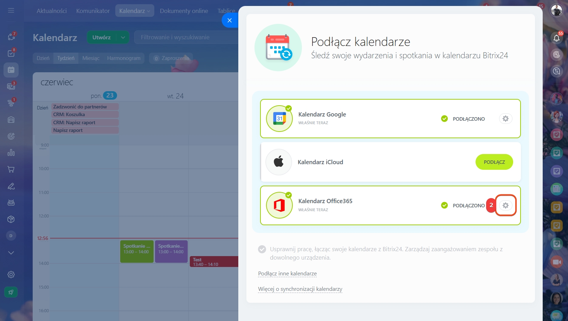Focus the Filtrowanie i wyszukiwanie field
This screenshot has width=568, height=321.
[186, 37]
